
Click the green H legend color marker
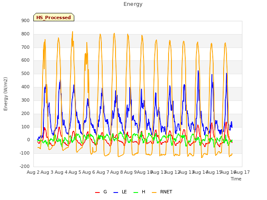coord(136,192)
